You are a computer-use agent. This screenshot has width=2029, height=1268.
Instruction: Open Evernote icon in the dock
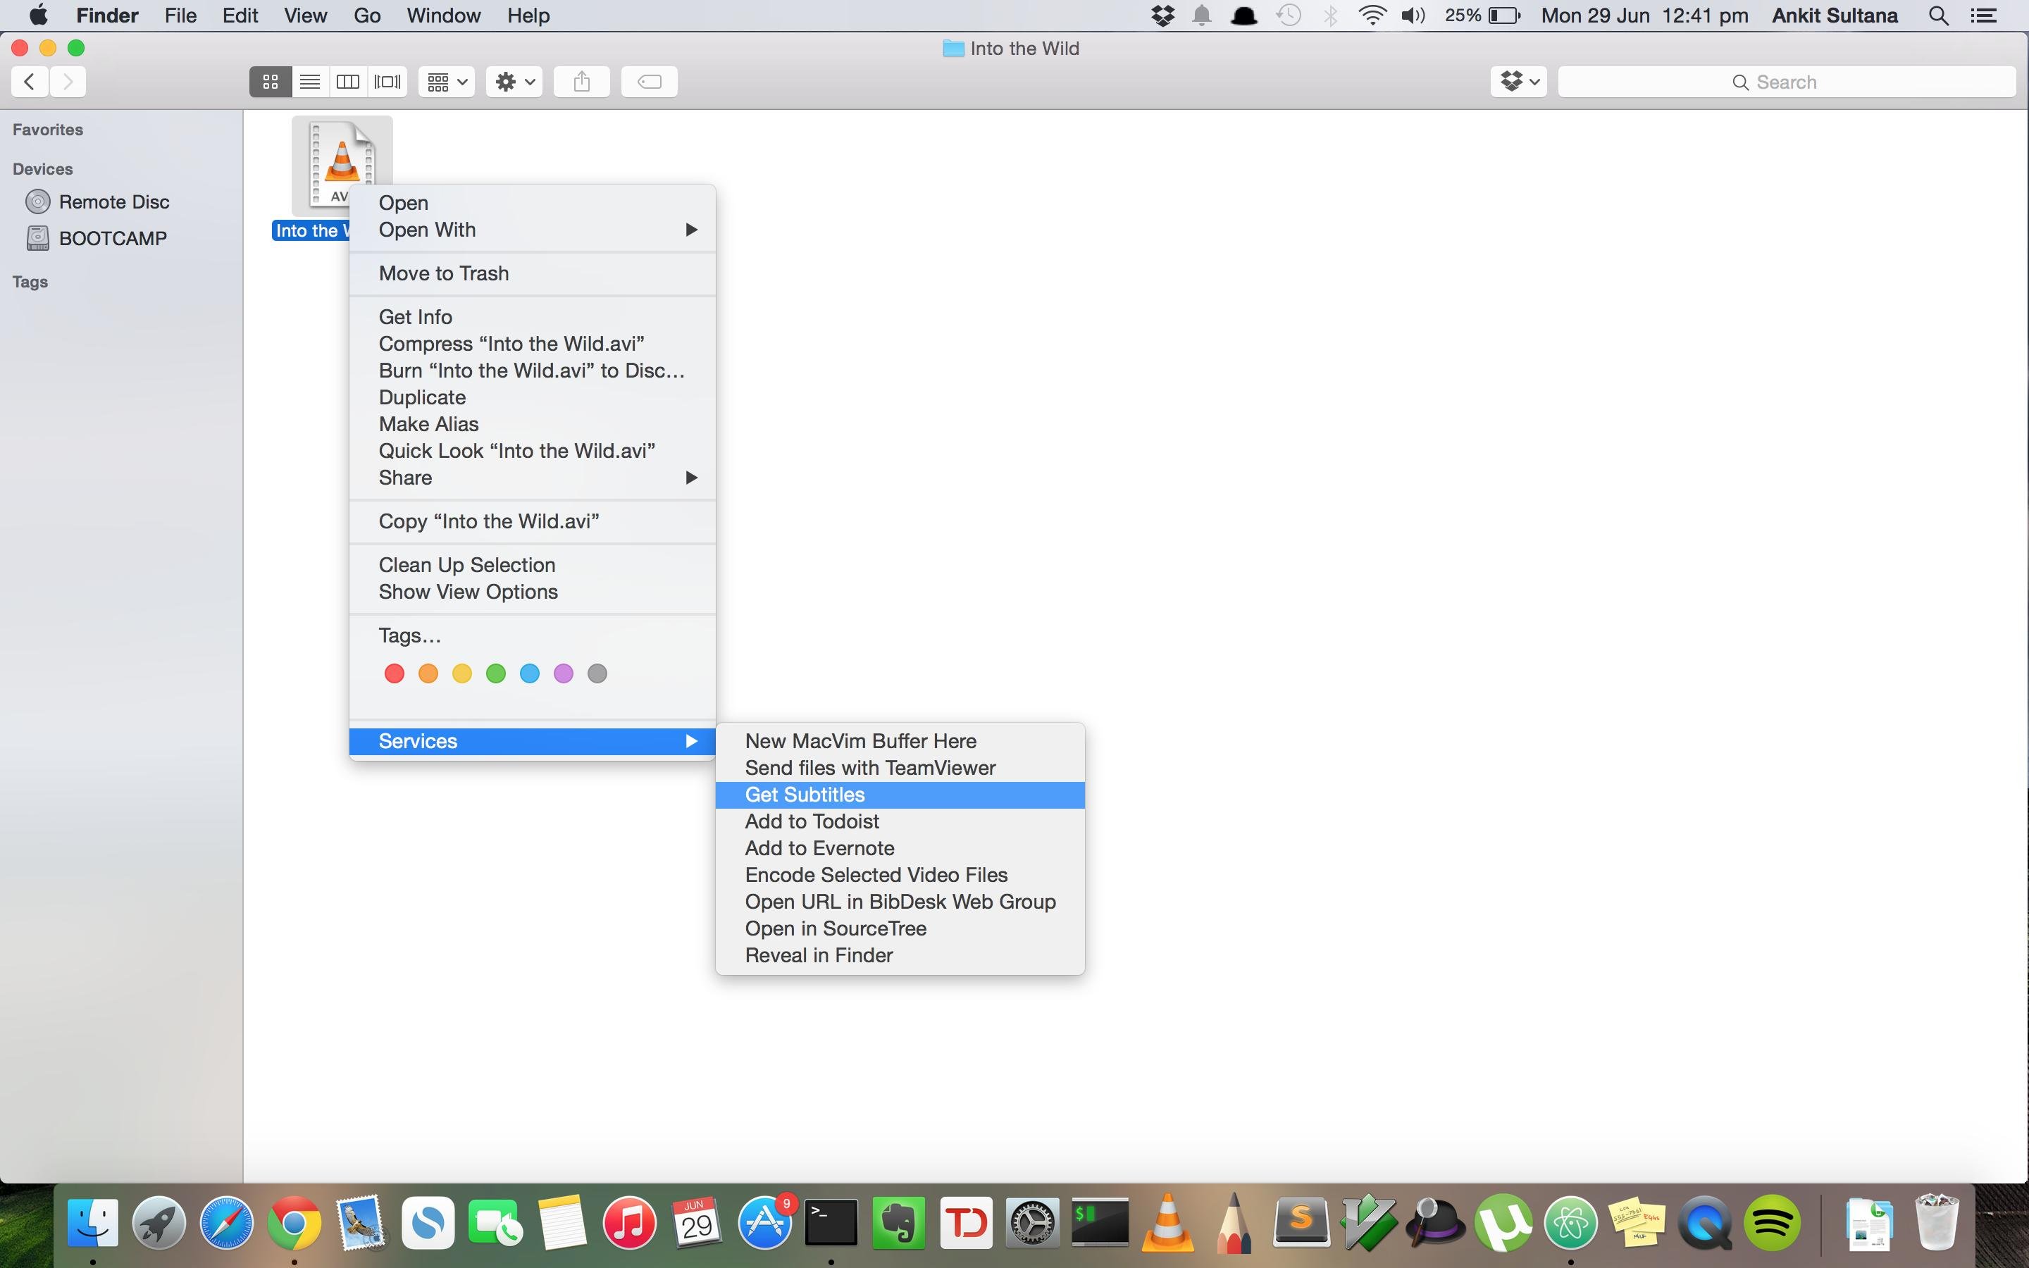click(897, 1223)
